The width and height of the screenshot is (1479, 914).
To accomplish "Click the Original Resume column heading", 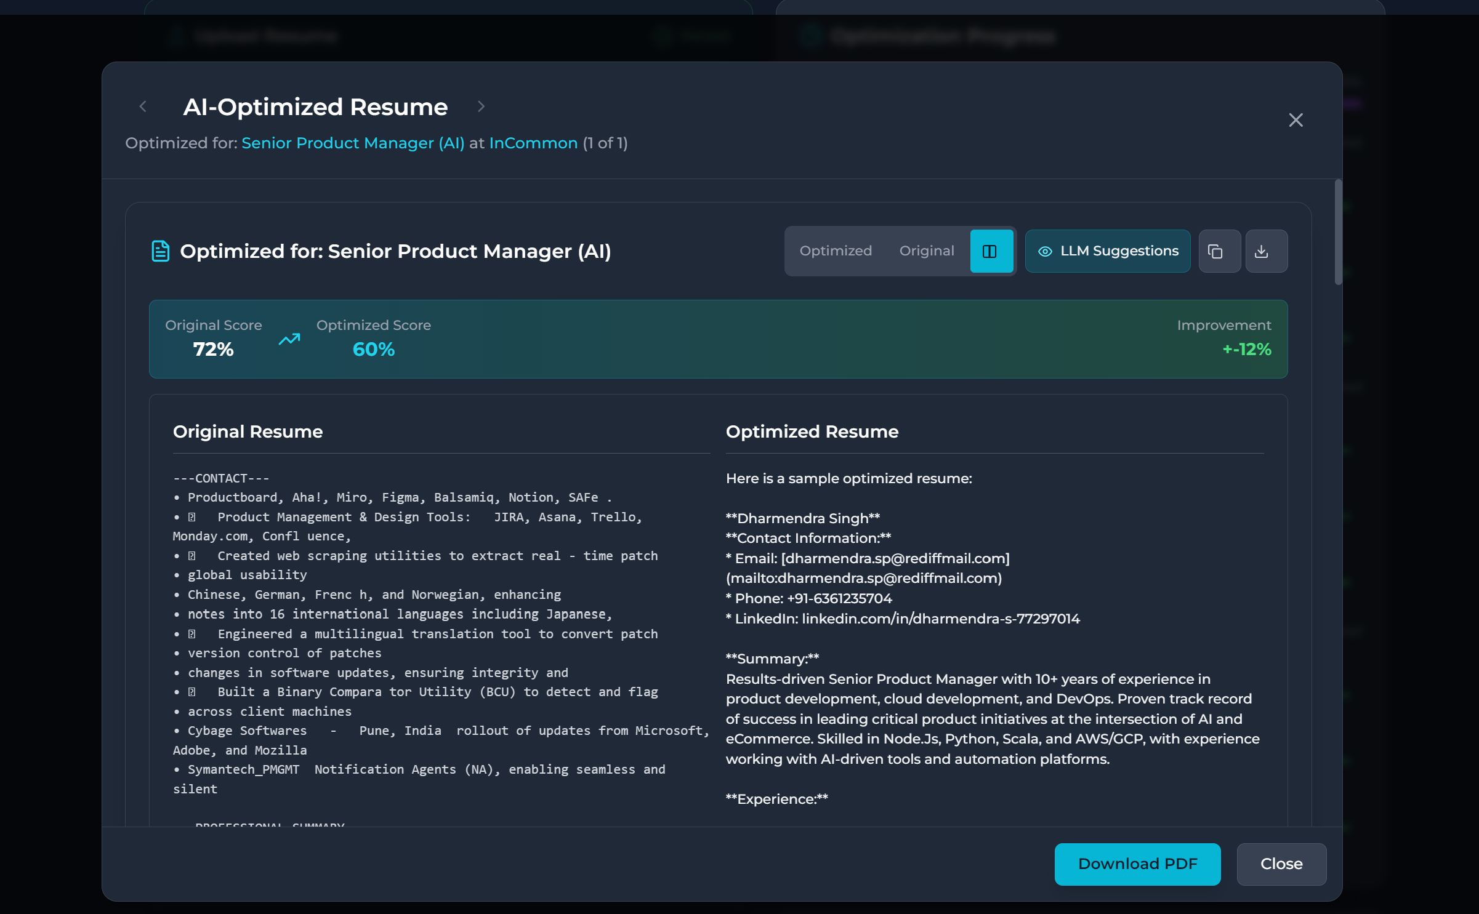I will click(248, 431).
